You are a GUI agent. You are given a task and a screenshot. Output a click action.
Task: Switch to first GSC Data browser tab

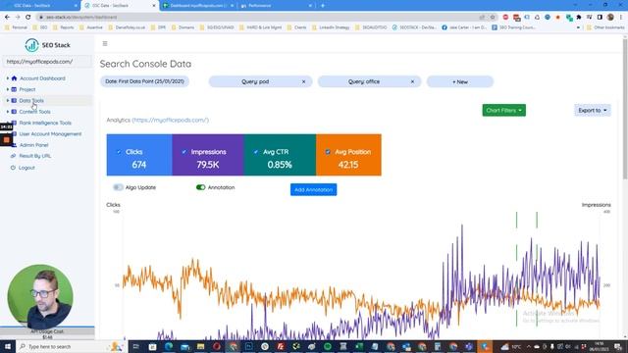tap(40, 6)
